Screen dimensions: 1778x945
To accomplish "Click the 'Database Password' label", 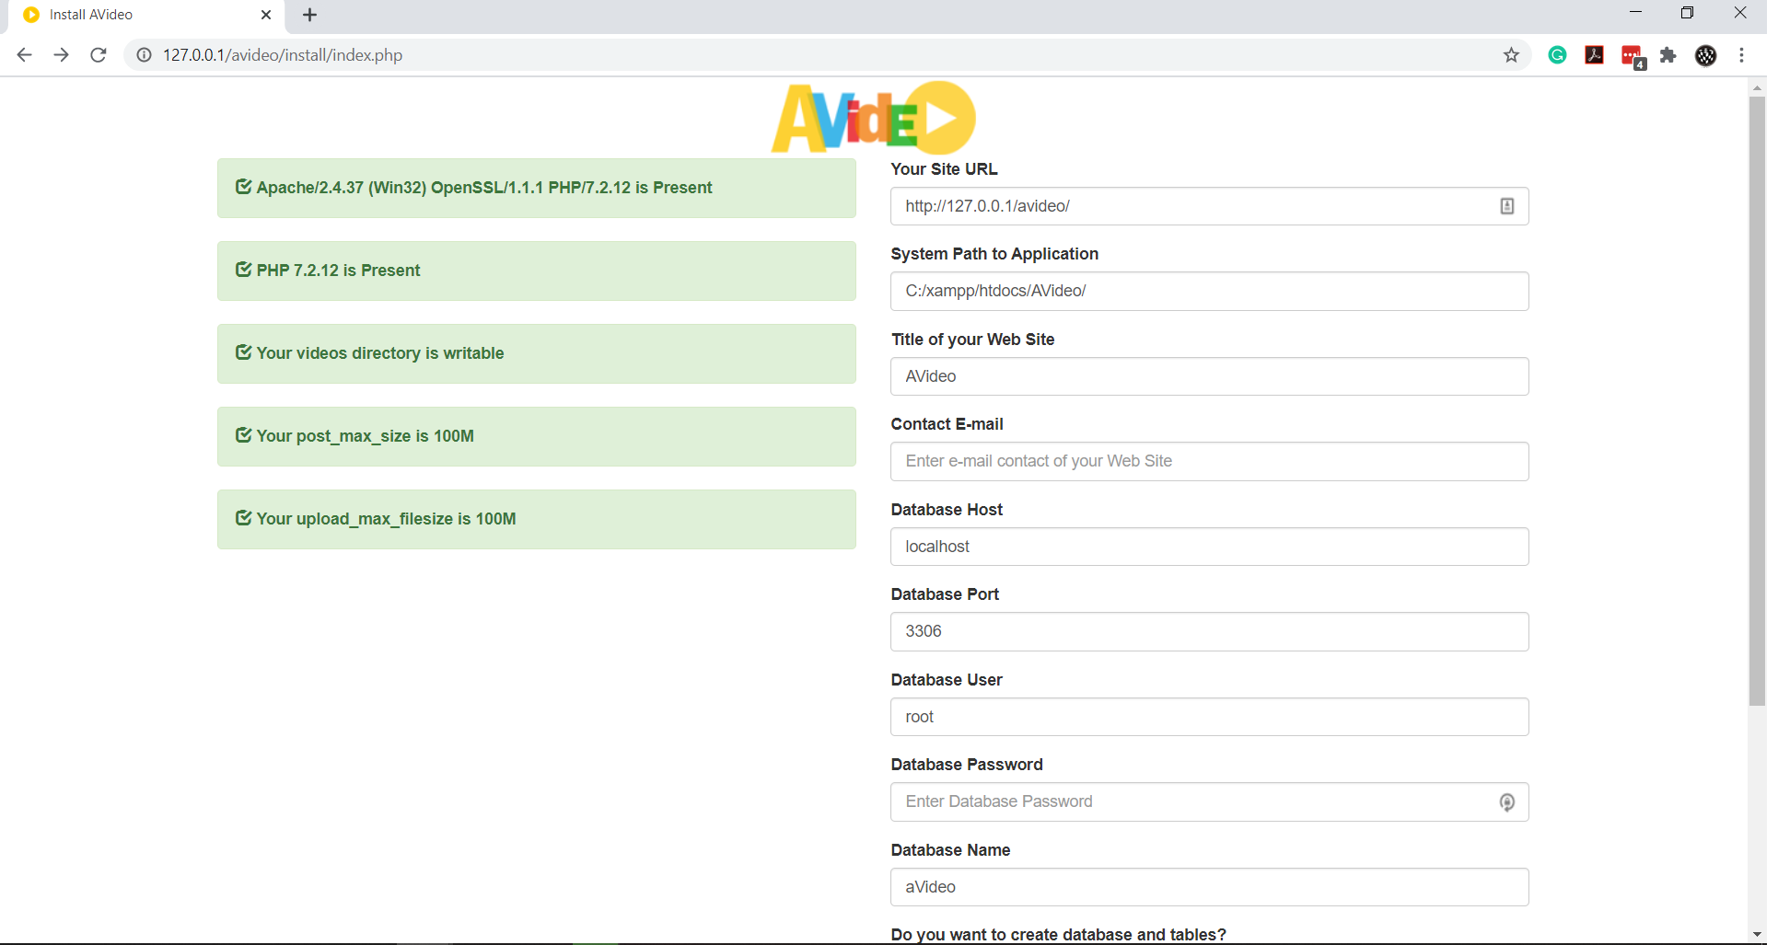I will click(x=967, y=765).
